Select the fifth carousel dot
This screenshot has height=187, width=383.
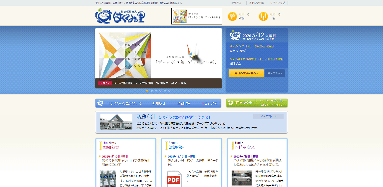(165, 90)
